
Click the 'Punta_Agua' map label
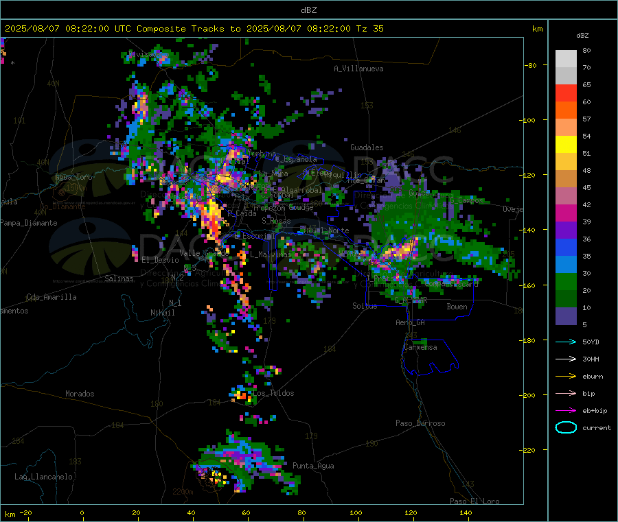(x=313, y=466)
